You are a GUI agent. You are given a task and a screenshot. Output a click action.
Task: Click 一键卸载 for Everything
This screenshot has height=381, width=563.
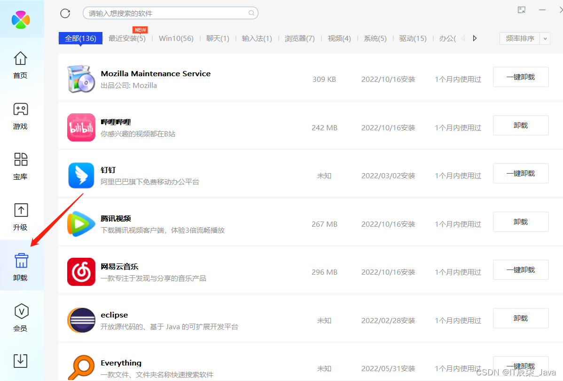click(521, 366)
